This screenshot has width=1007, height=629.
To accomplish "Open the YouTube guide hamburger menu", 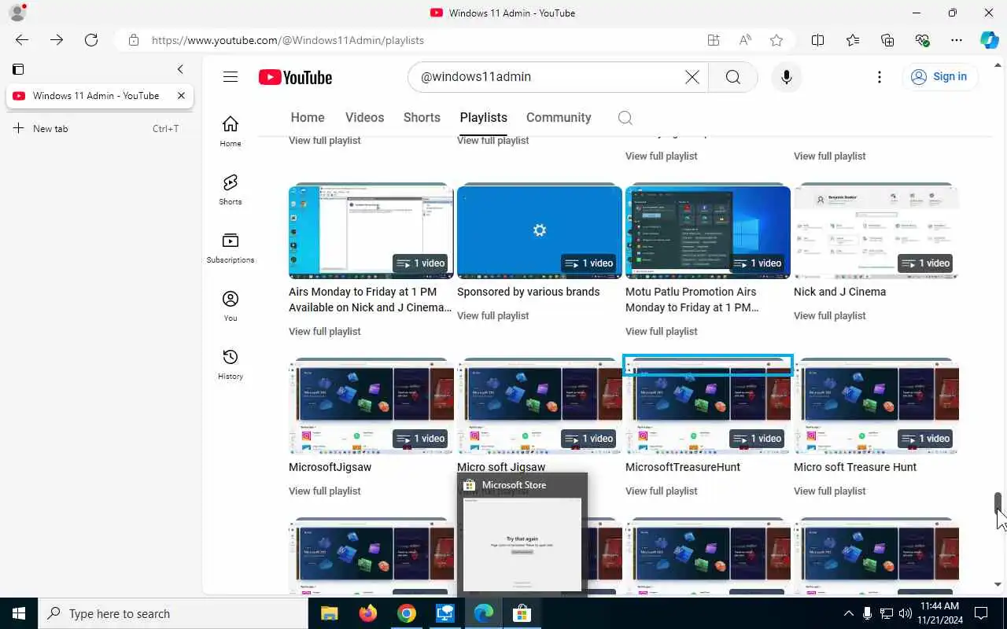I will coord(231,77).
